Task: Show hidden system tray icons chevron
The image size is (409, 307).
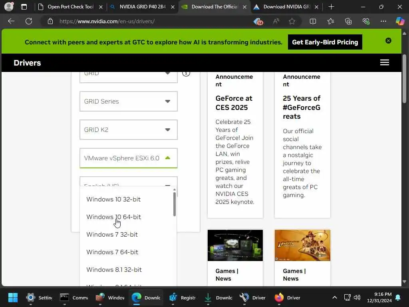Action: [335, 297]
